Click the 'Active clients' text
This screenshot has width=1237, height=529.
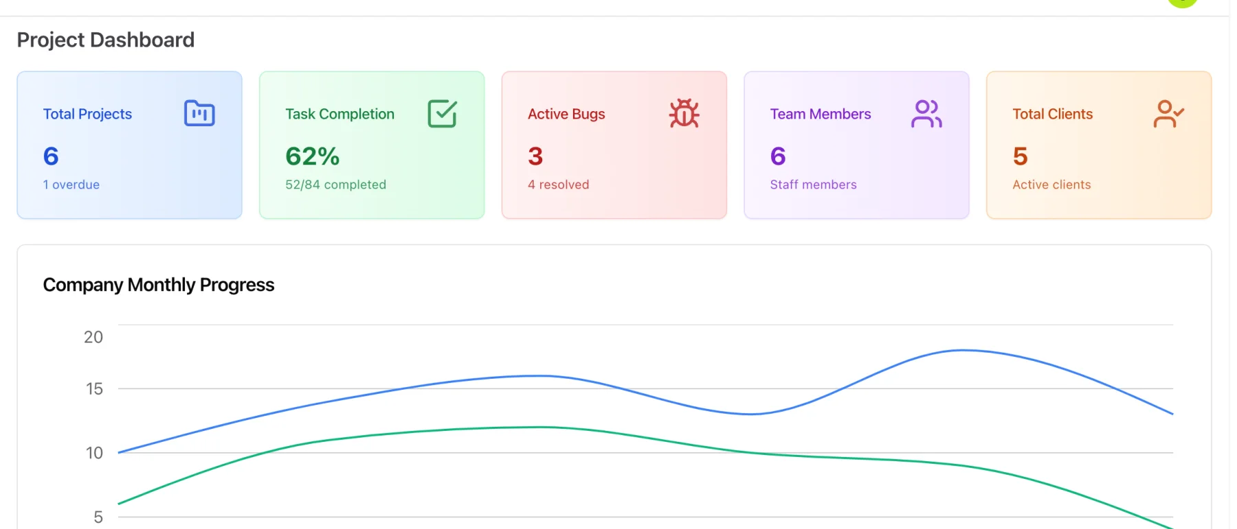click(1051, 185)
